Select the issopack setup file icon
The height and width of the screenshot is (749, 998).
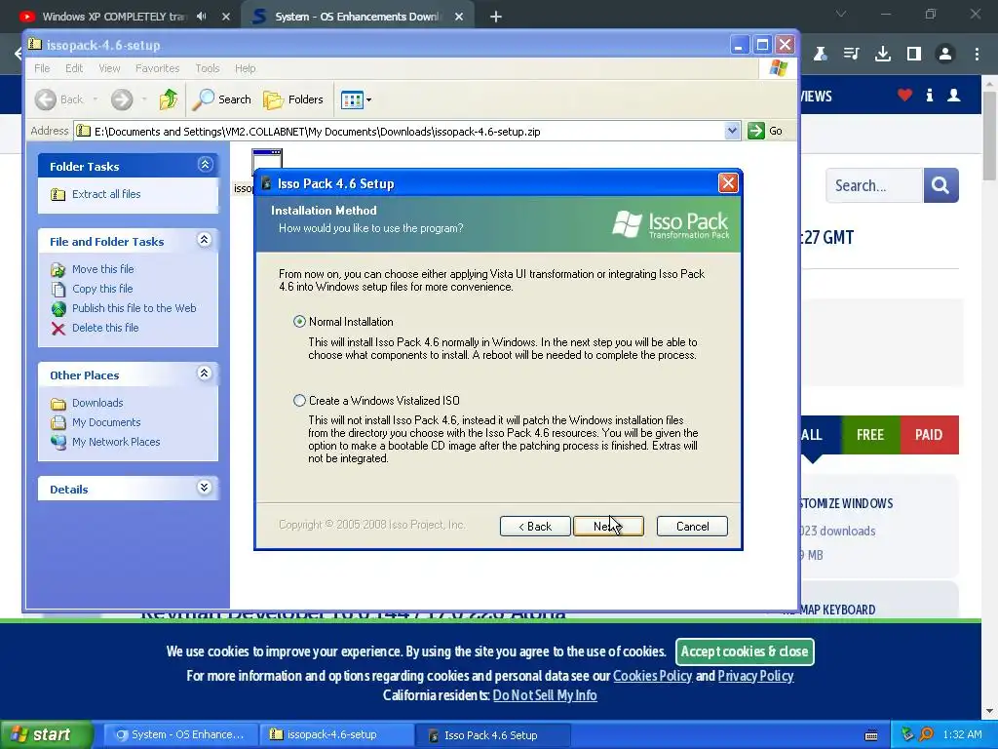(x=267, y=161)
